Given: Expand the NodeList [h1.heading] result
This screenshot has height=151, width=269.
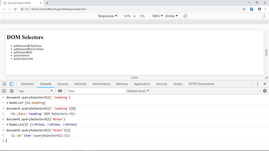Looking at the screenshot, I should click(7, 103).
